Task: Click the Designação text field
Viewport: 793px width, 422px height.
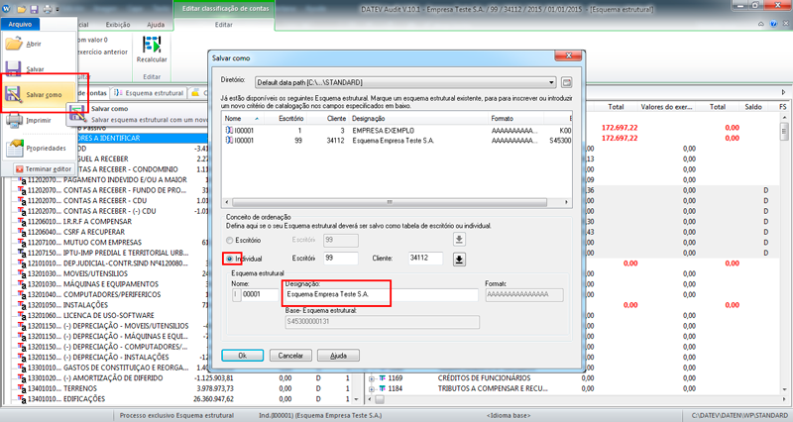Action: pos(382,294)
